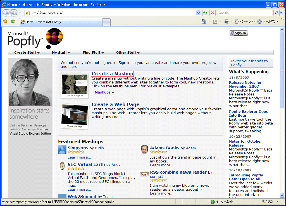Open the ツール(O) menu
Image resolution: width=286 pixels, height=206 pixels.
[x=268, y=21]
